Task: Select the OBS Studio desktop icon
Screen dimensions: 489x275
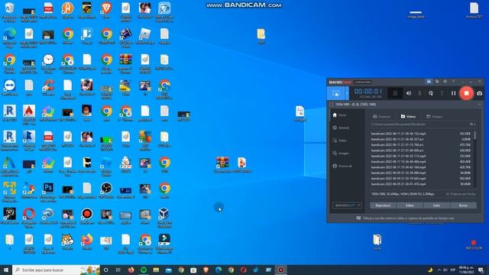Action: click(106, 190)
